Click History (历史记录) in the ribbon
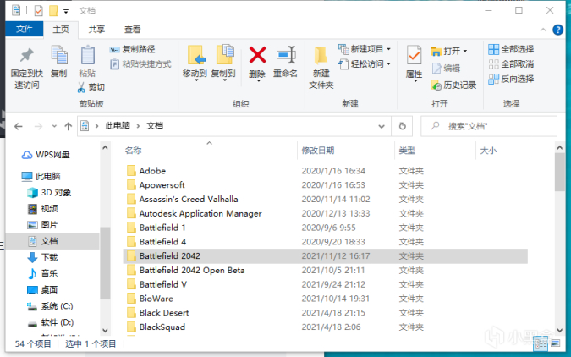Viewport: 571px width, 357px height. click(x=453, y=85)
